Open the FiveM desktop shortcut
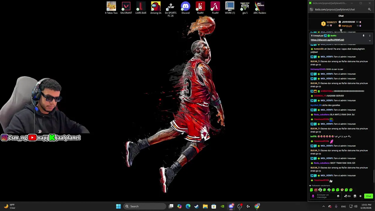The height and width of the screenshot is (211, 375). tap(215, 8)
